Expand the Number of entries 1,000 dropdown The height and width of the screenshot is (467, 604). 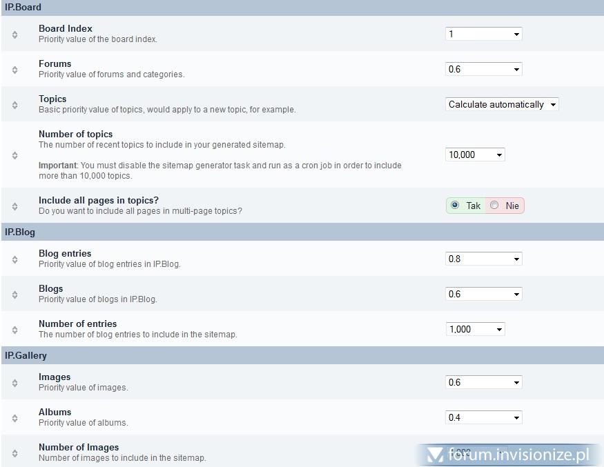click(475, 329)
